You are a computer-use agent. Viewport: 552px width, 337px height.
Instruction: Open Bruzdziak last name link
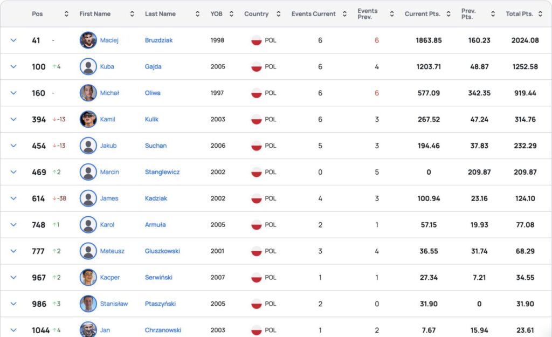[x=158, y=40]
